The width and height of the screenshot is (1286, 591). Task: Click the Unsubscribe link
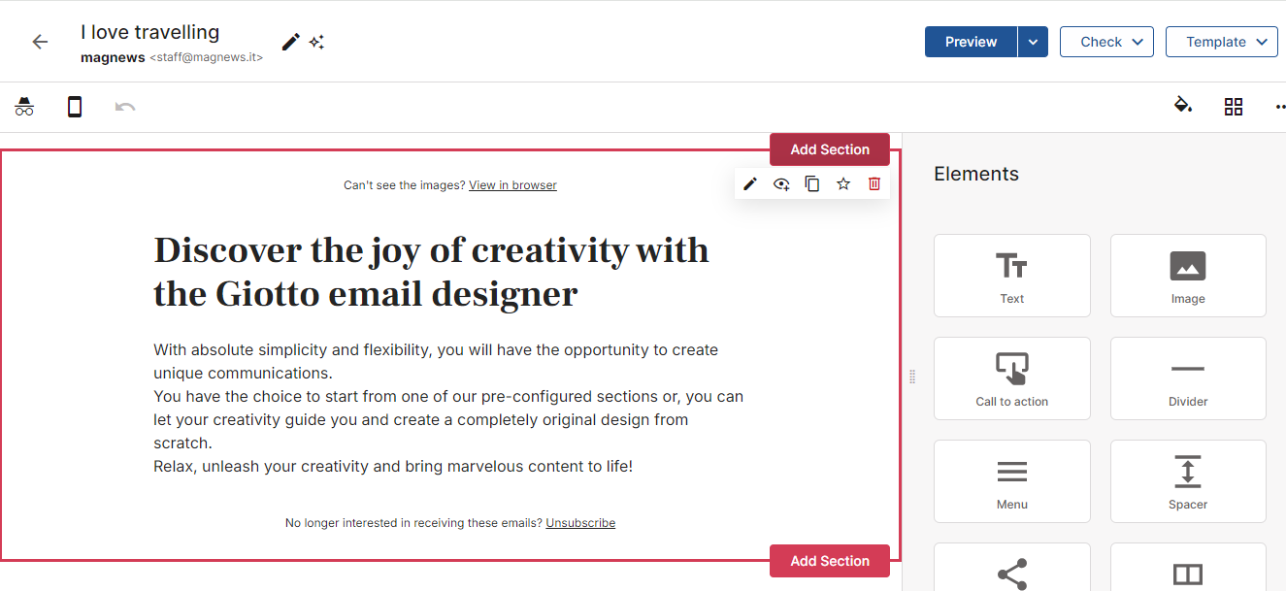tap(580, 523)
